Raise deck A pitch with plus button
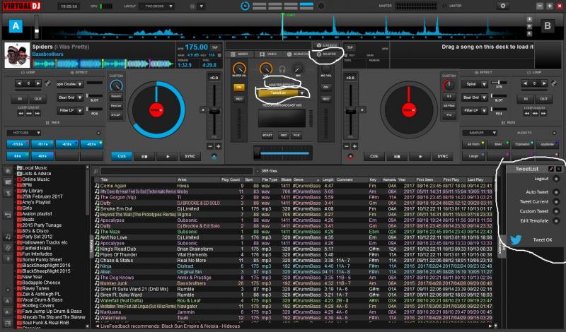The width and height of the screenshot is (566, 332). pos(219,146)
